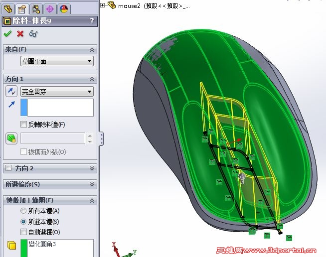Select 所選本體(S) radio button
The width and height of the screenshot is (326, 257).
[x=23, y=222]
